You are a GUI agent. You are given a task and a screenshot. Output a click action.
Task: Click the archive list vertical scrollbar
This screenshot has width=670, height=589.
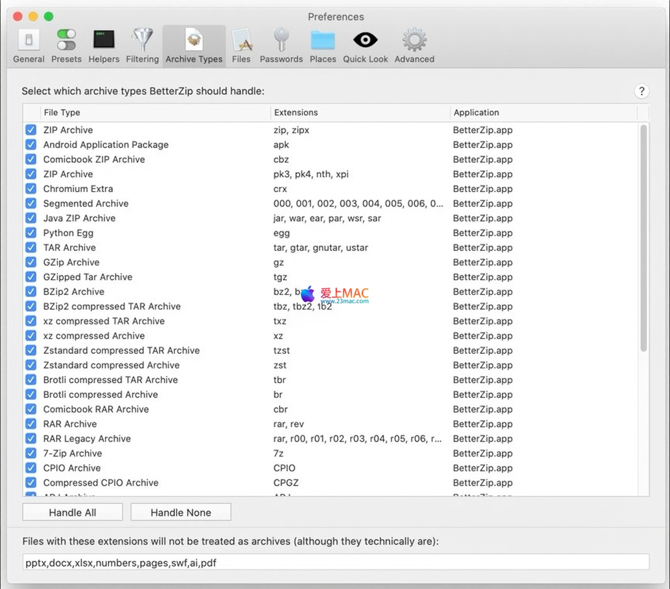[x=643, y=238]
